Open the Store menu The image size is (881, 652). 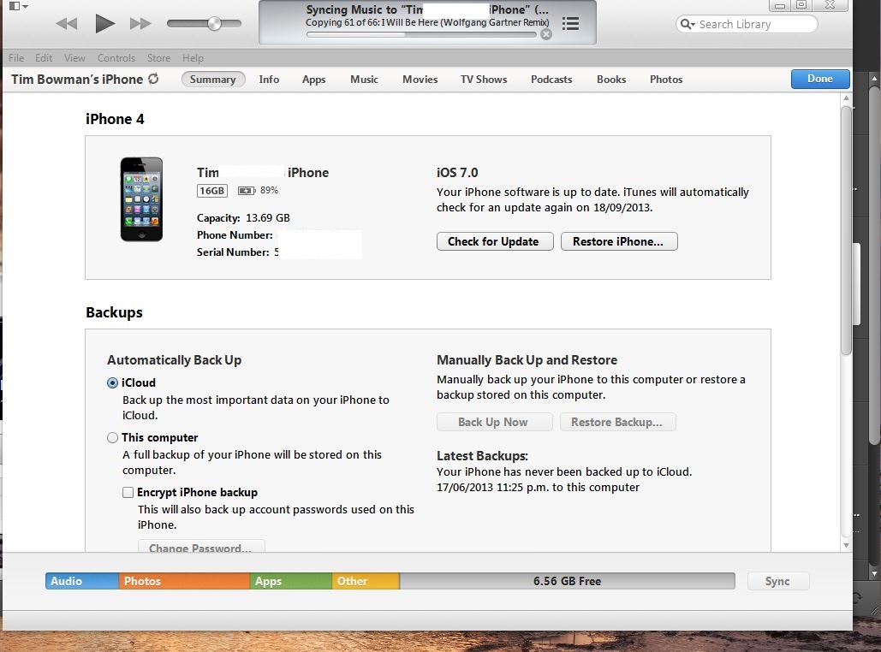[158, 58]
